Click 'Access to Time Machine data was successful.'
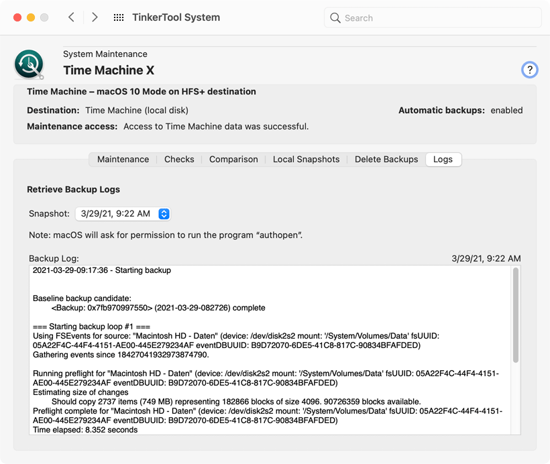 coord(216,126)
